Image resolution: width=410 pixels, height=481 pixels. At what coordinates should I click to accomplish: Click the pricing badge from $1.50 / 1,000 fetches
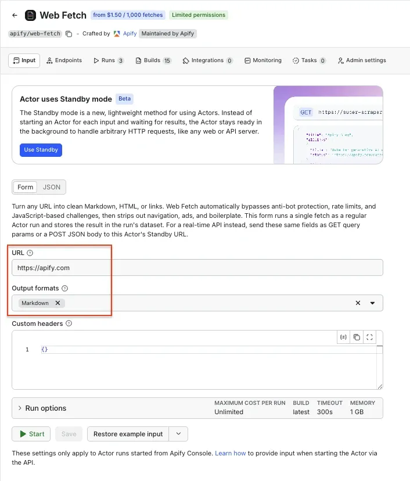coord(128,15)
